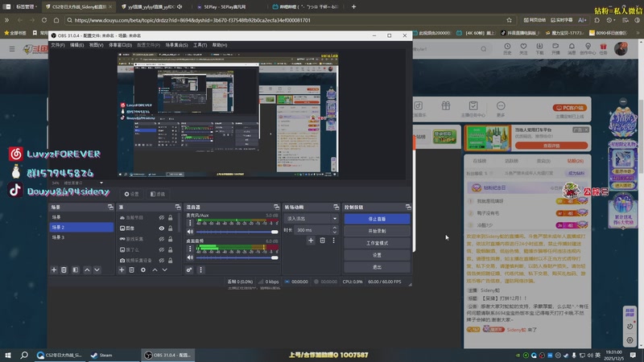Click 工作室模式 studio mode button
The image size is (644, 362).
(377, 243)
